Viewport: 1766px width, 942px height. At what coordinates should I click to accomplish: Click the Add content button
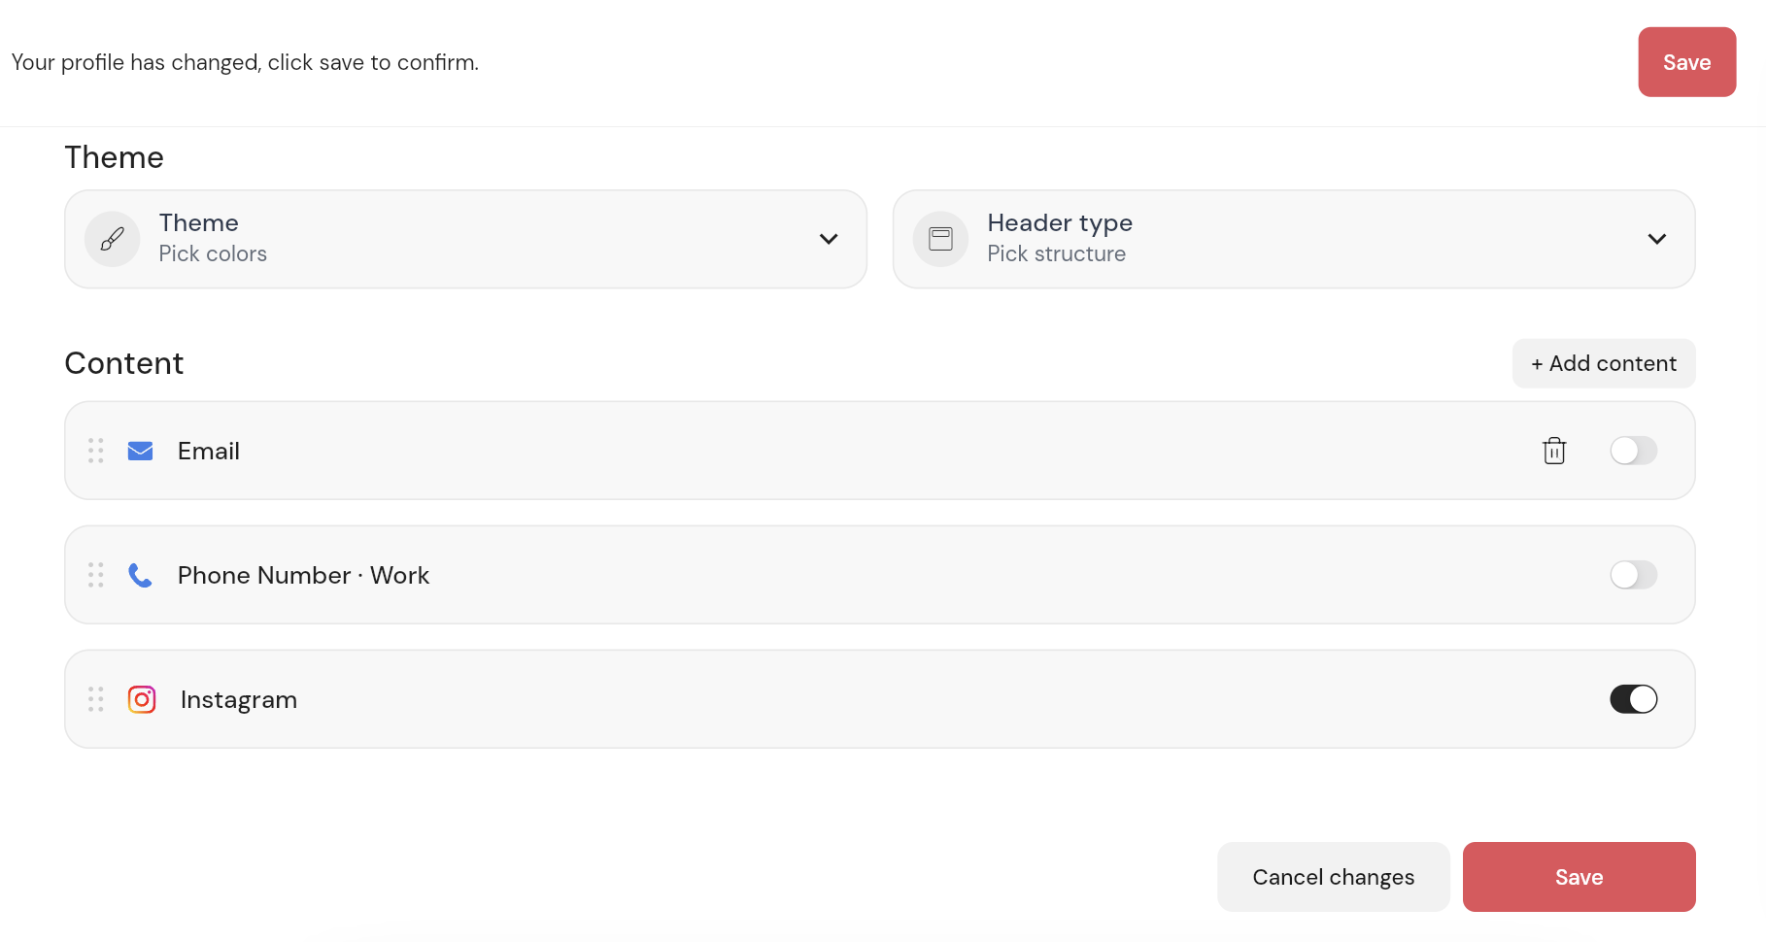click(x=1603, y=363)
